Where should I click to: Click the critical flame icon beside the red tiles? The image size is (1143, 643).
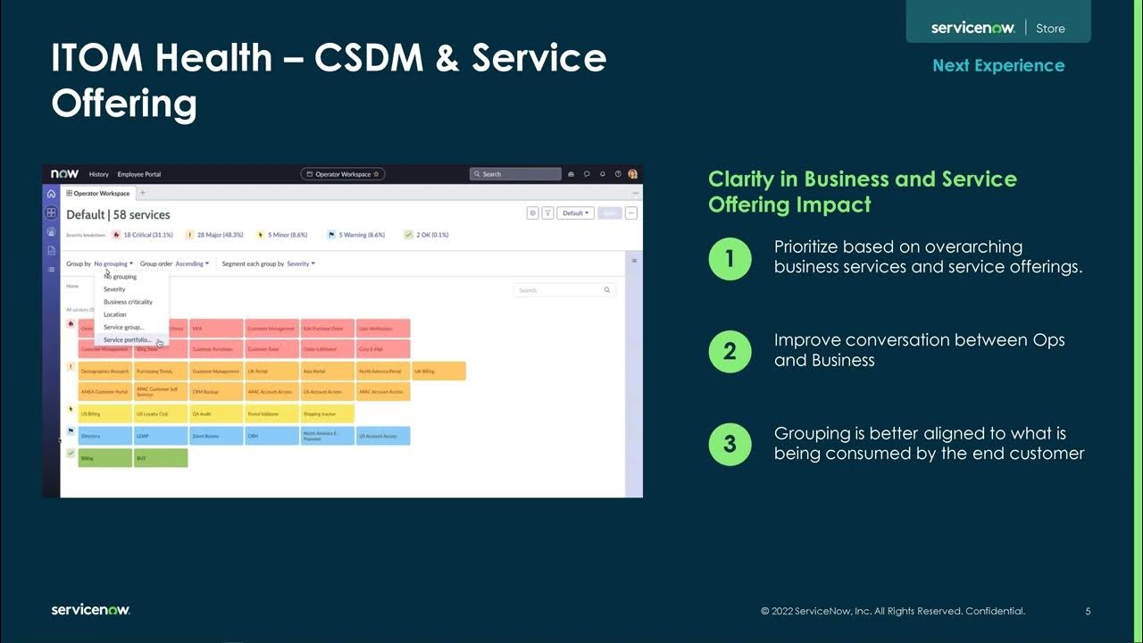tap(71, 323)
